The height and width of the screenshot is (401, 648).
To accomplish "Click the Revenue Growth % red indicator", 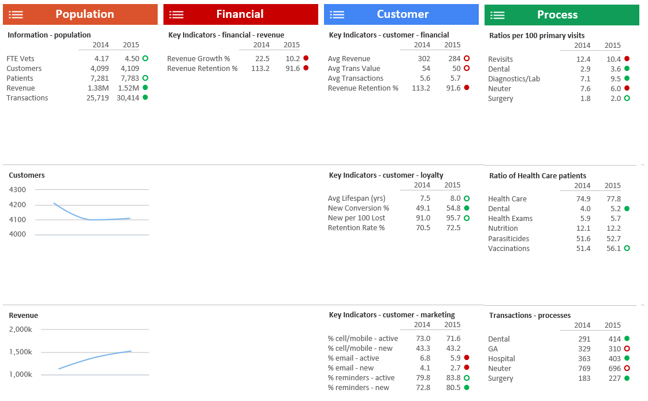I will tap(306, 58).
